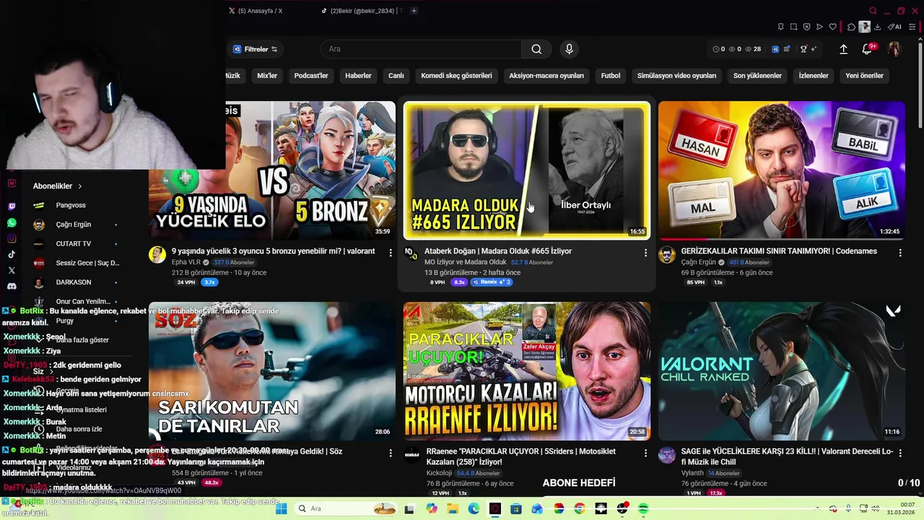The height and width of the screenshot is (520, 924).
Task: Open Instagram from the browser sidebar
Action: pyautogui.click(x=12, y=239)
